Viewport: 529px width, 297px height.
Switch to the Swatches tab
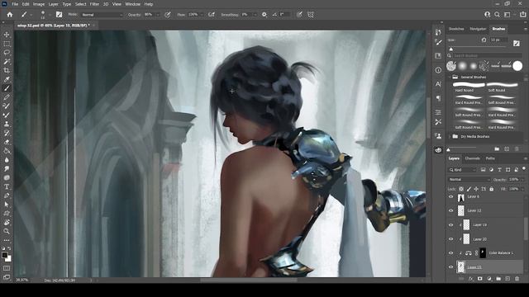click(456, 29)
